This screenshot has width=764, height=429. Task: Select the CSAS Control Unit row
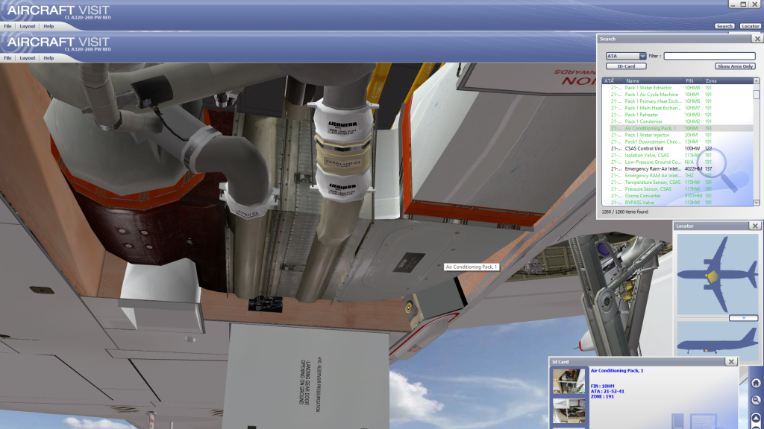pos(677,148)
